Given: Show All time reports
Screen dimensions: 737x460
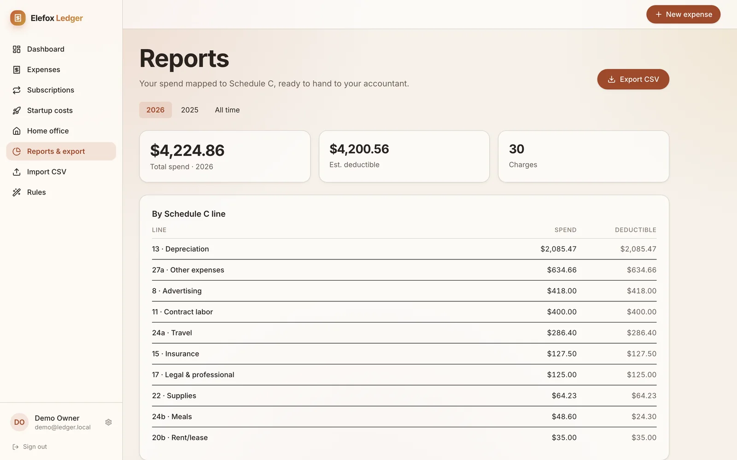Looking at the screenshot, I should click(x=228, y=110).
